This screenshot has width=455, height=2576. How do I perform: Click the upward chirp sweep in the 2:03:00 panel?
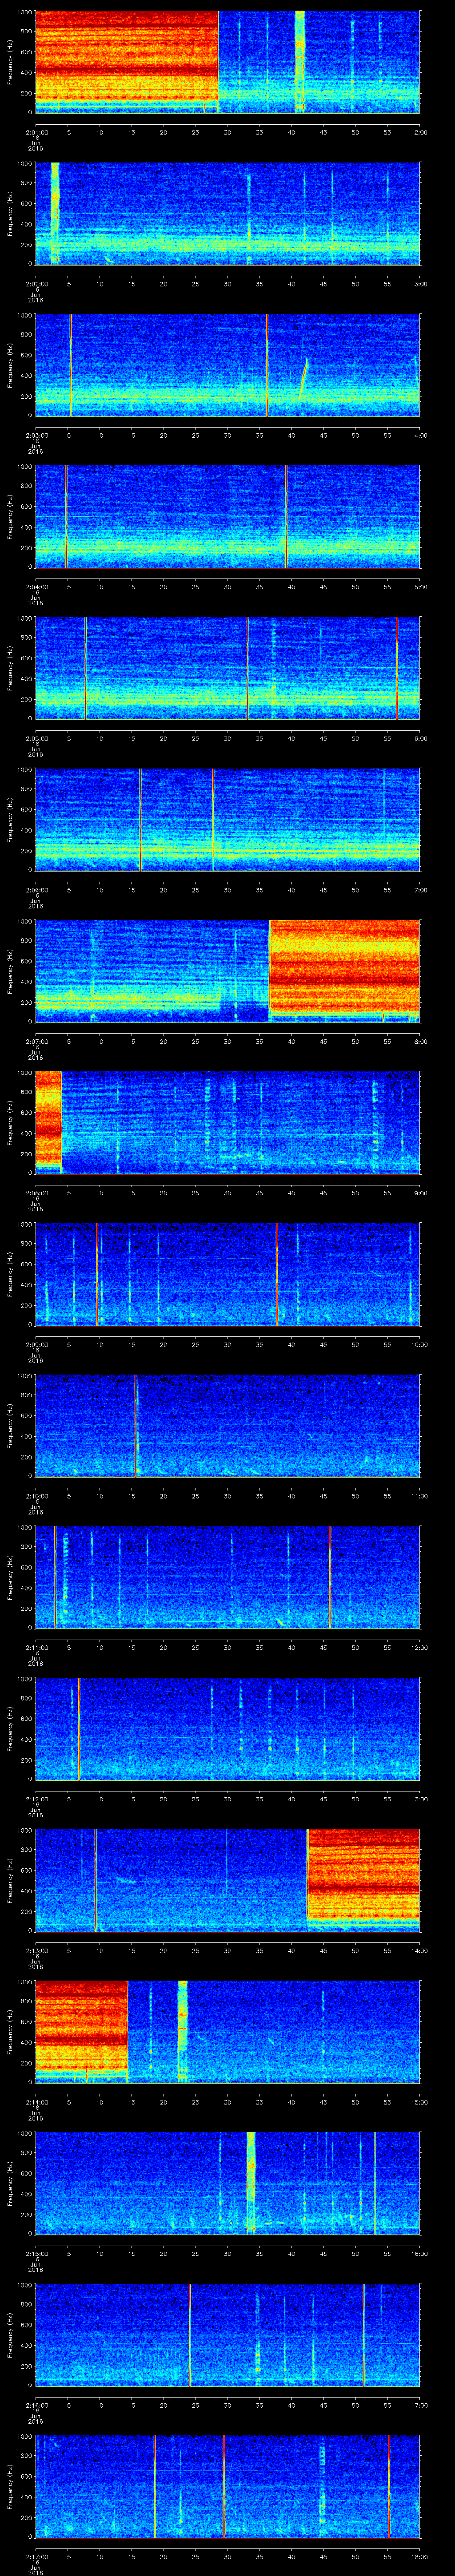[x=303, y=378]
